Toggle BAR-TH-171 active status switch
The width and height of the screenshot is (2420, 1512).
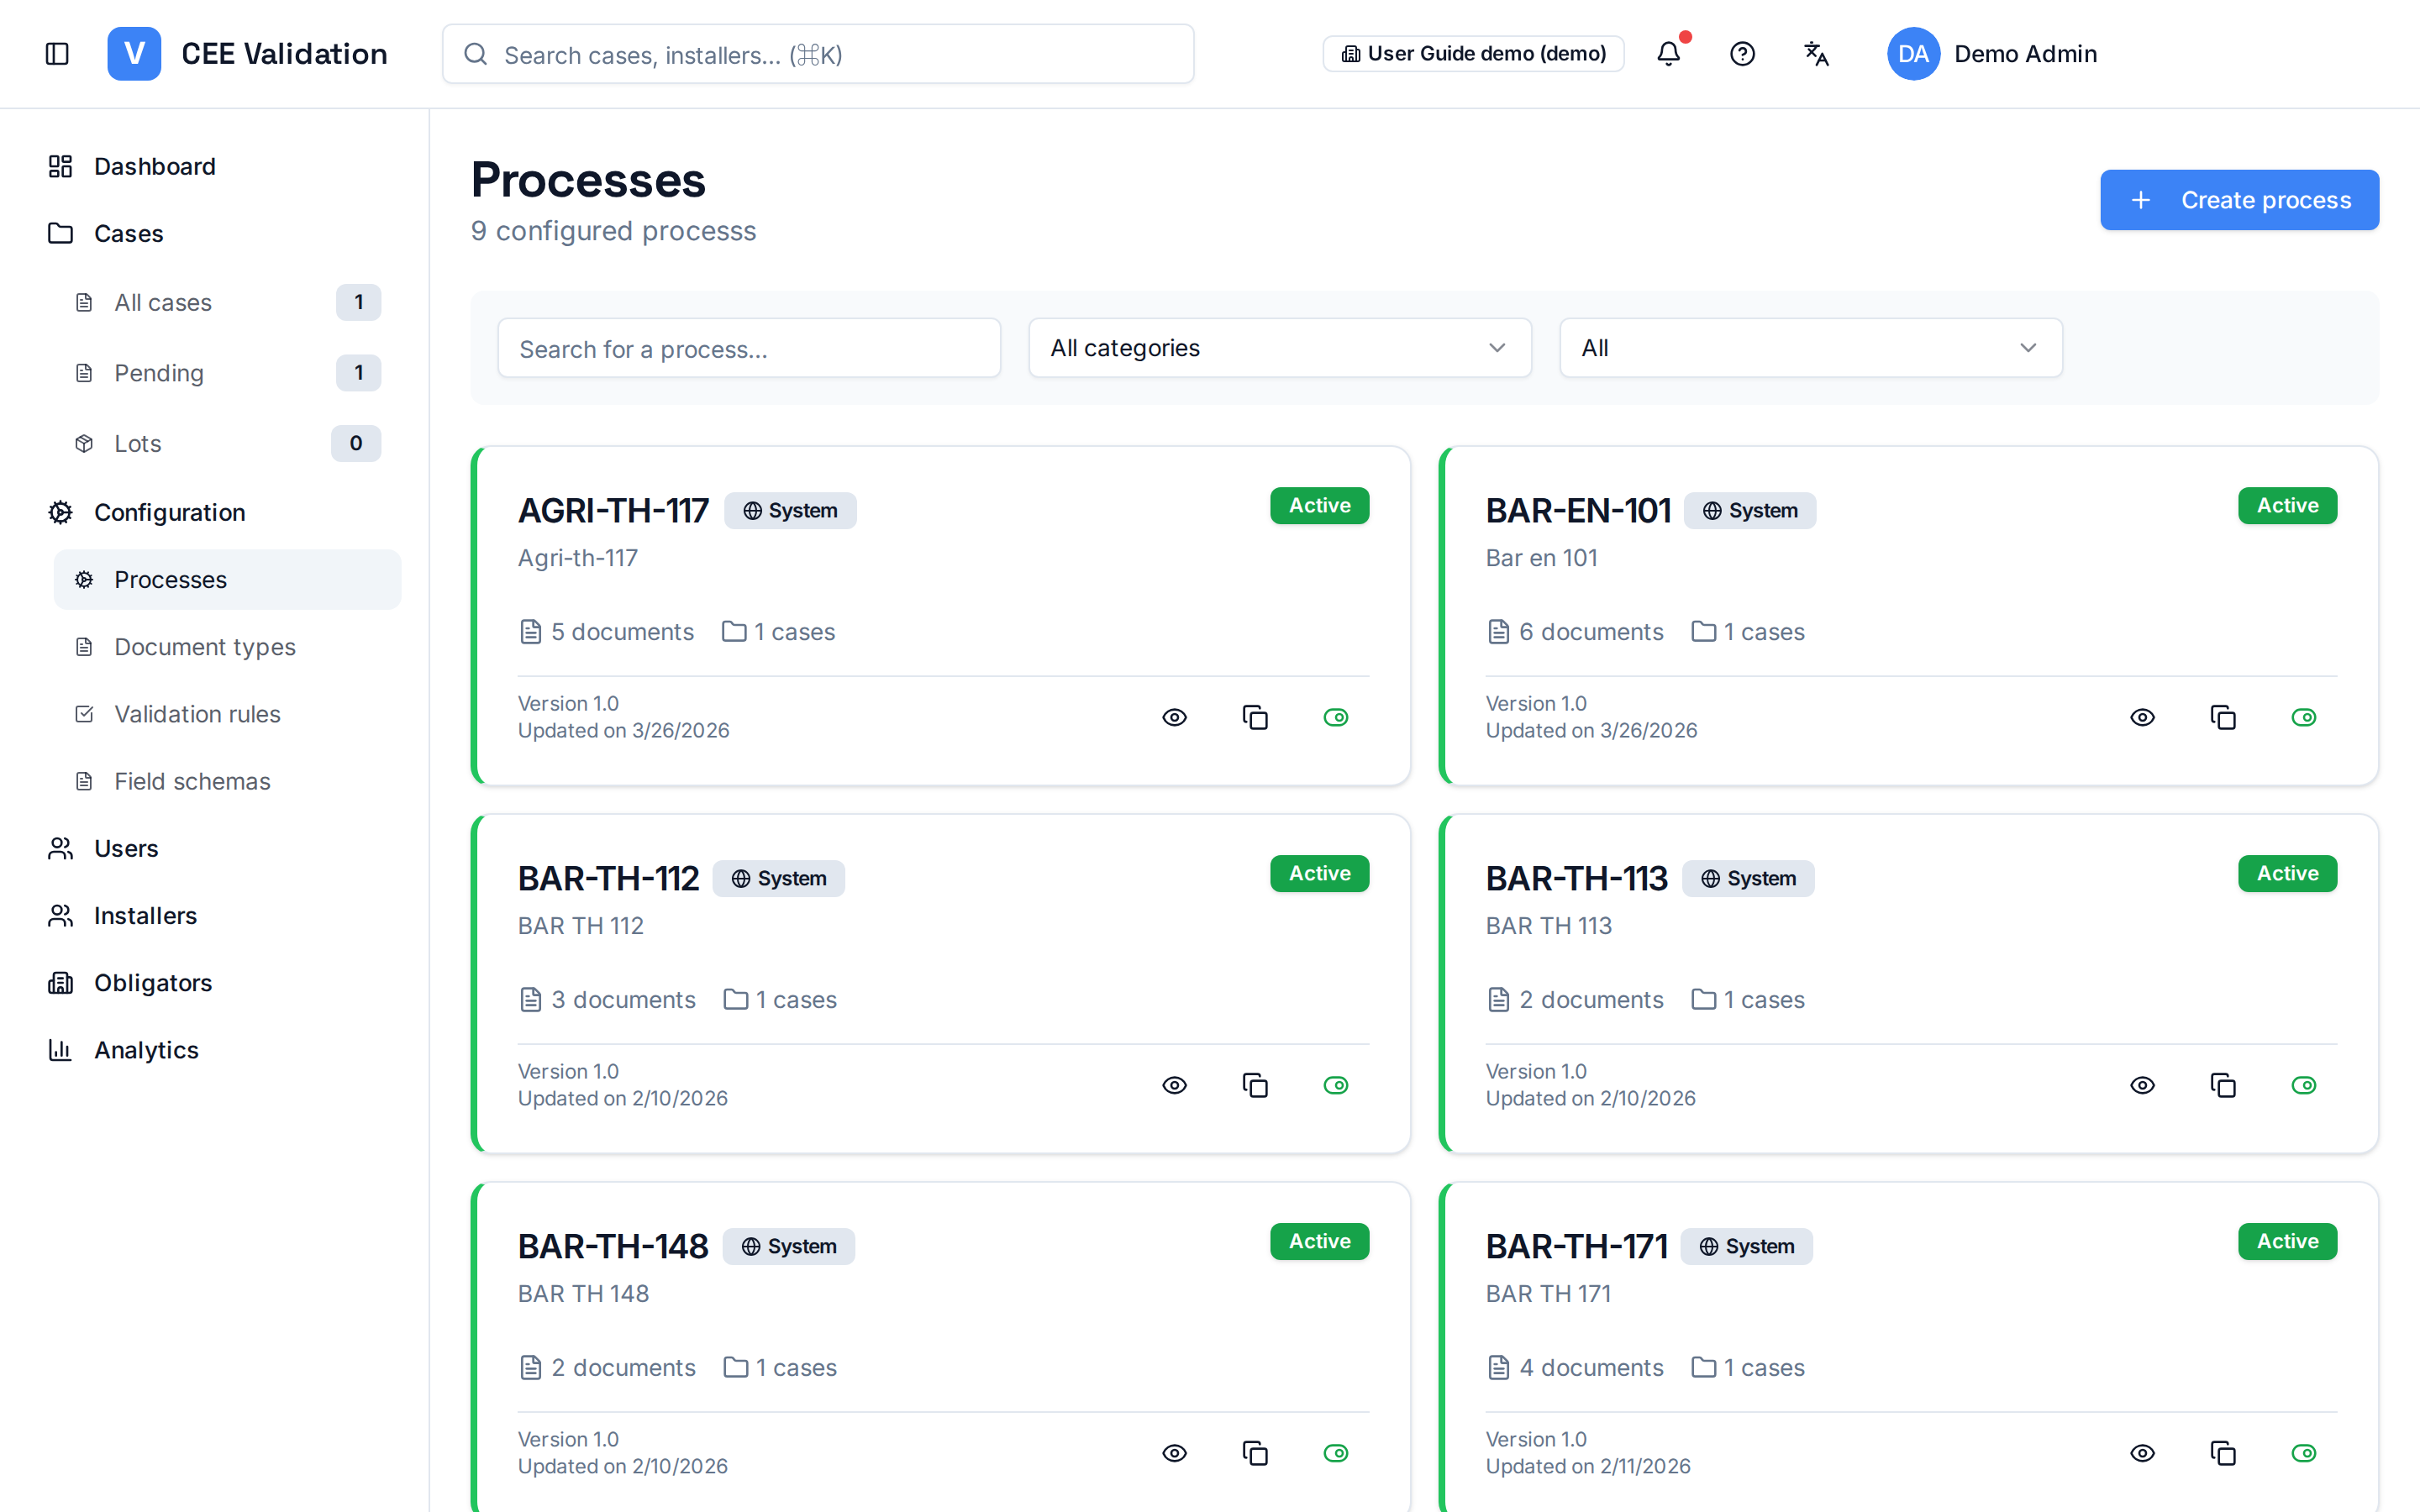pyautogui.click(x=2304, y=1453)
